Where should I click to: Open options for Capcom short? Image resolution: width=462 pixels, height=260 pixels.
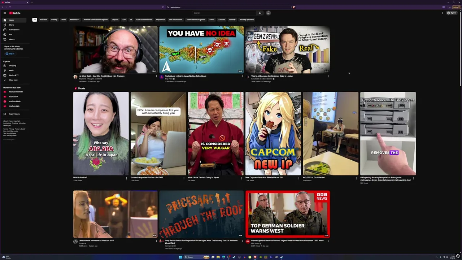[x=298, y=178]
